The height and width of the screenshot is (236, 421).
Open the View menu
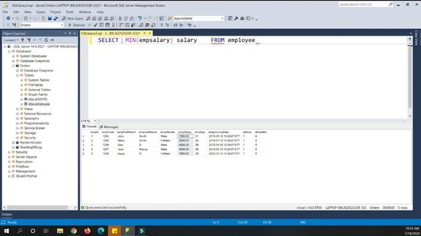(28, 12)
